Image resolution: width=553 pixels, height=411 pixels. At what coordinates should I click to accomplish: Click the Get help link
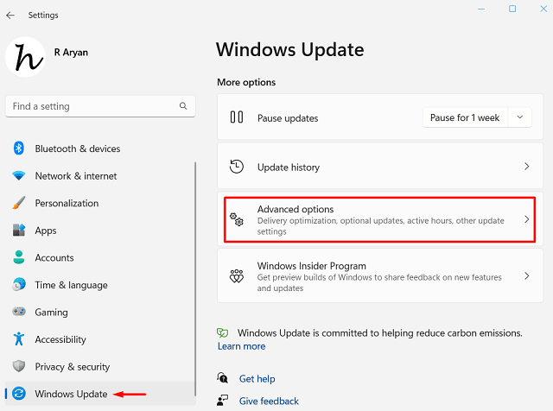click(257, 379)
